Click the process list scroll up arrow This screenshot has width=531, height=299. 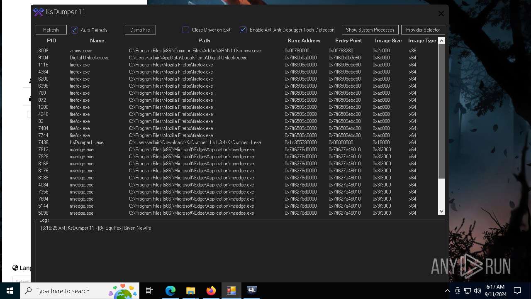pos(441,41)
